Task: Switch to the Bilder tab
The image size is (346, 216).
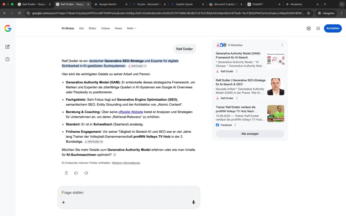Action: pos(92,28)
